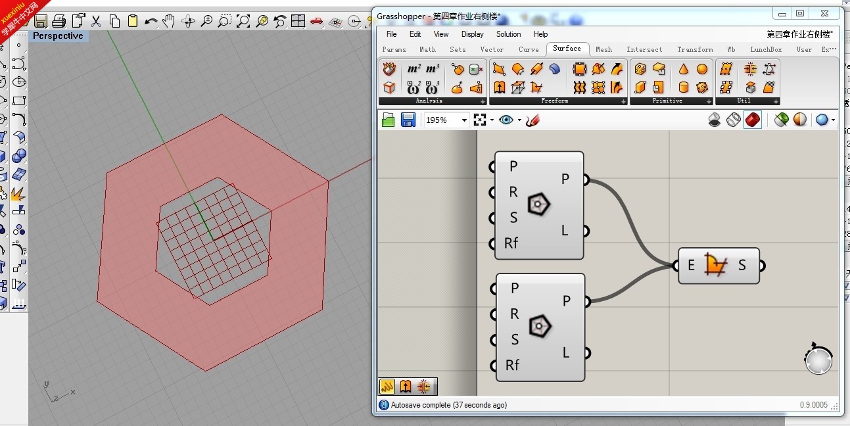Viewport: 850px width, 426px height.
Task: Select the Pan hand tool in Rhino
Action: [169, 21]
